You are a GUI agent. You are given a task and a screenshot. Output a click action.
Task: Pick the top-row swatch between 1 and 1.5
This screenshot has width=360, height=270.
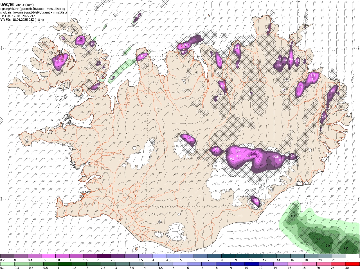pos(76,256)
